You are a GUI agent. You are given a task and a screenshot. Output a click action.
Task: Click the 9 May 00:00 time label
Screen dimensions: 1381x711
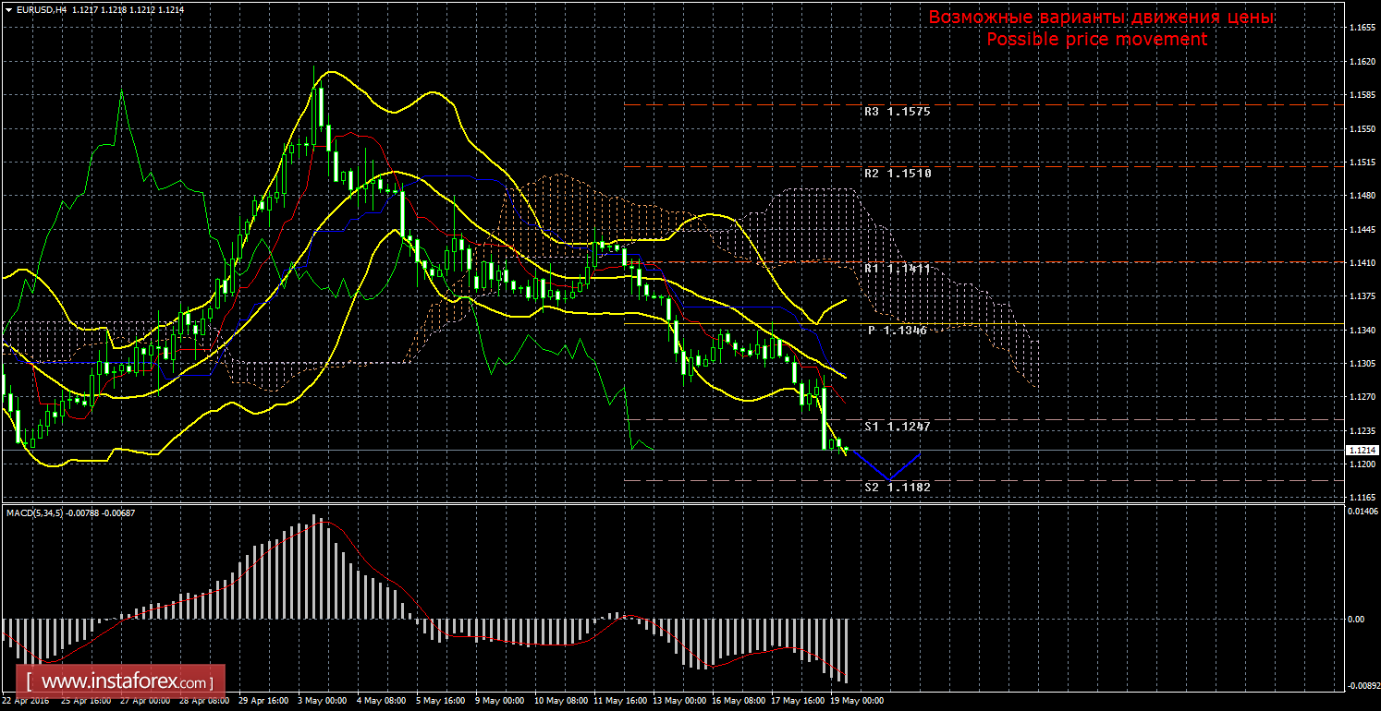500,701
